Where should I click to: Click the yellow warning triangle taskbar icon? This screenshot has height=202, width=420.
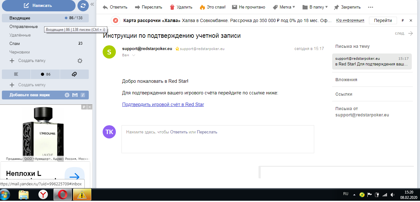point(82,195)
